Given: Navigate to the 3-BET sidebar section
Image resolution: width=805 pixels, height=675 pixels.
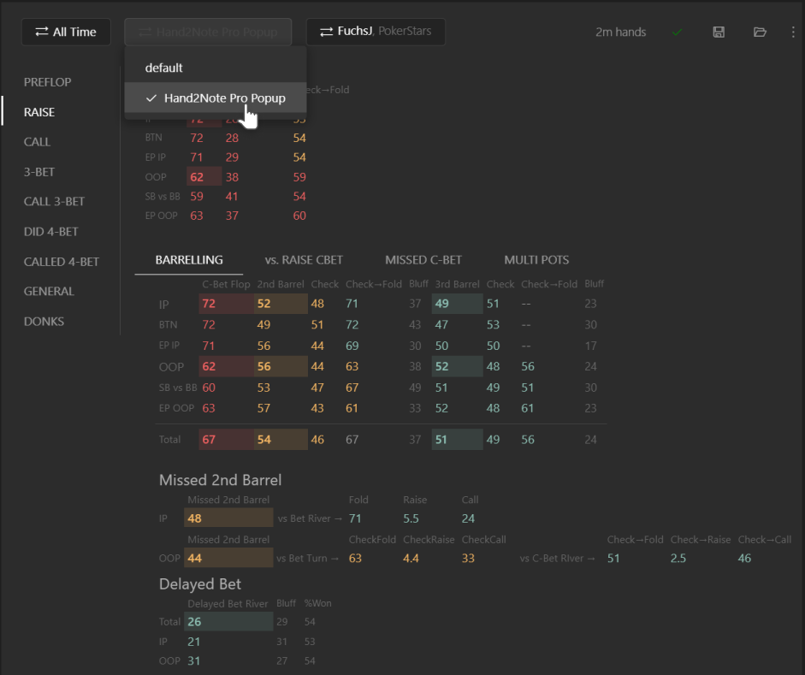Looking at the screenshot, I should point(39,172).
